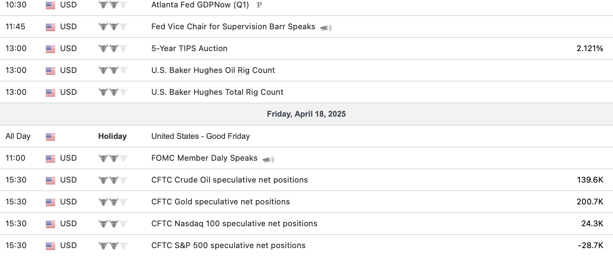Select U.S. Baker Hughes Total Rig Count
The image size is (613, 259).
point(217,92)
